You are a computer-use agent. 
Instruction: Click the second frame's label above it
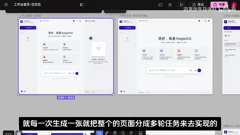pyautogui.click(x=133, y=16)
